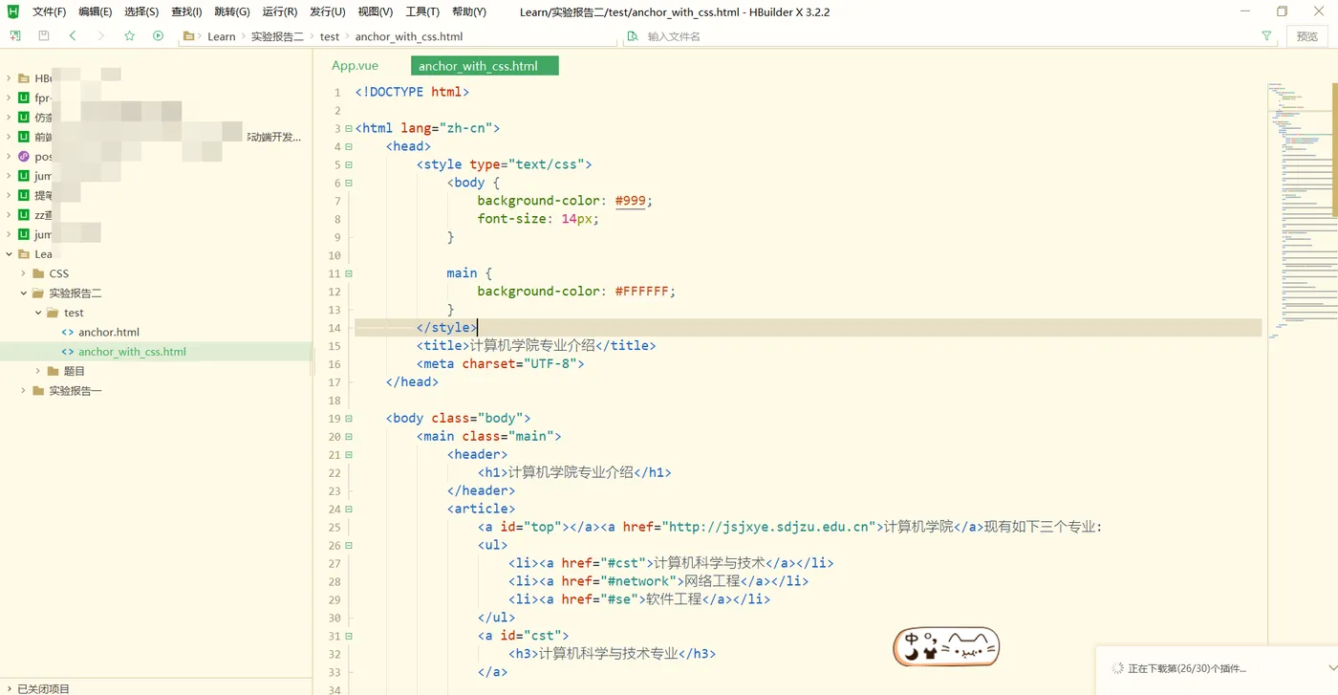Image resolution: width=1338 pixels, height=695 pixels.
Task: Click the file search icon beside 输入文件名
Action: (x=632, y=36)
